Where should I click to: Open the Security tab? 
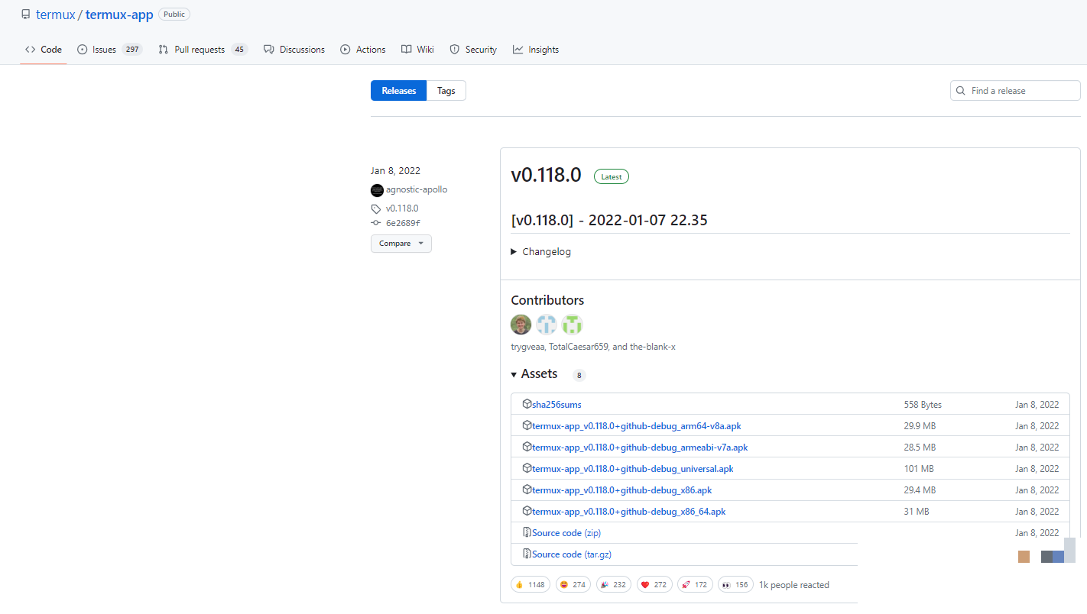pos(473,50)
